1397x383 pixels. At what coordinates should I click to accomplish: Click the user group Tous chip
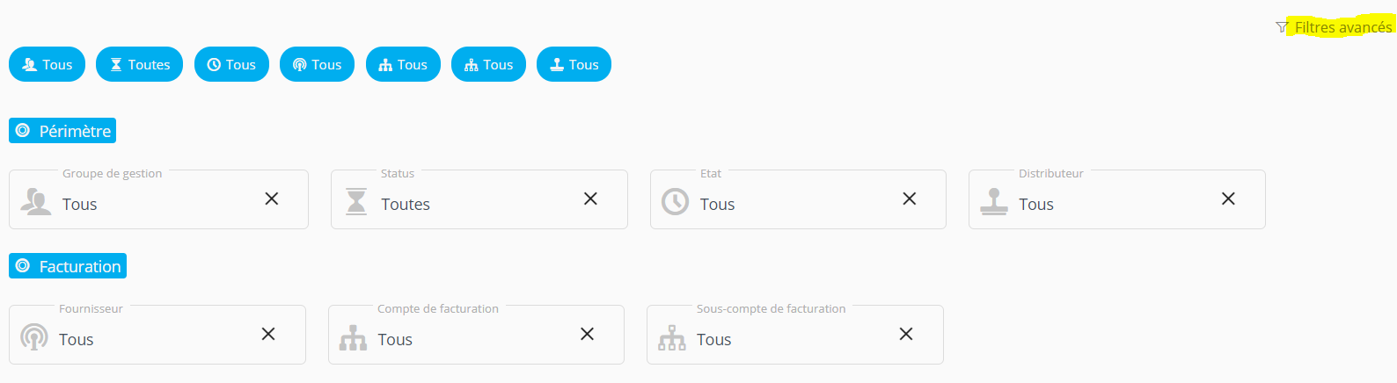click(x=47, y=65)
